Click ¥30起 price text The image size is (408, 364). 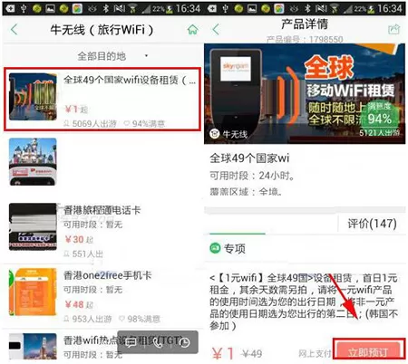(79, 239)
